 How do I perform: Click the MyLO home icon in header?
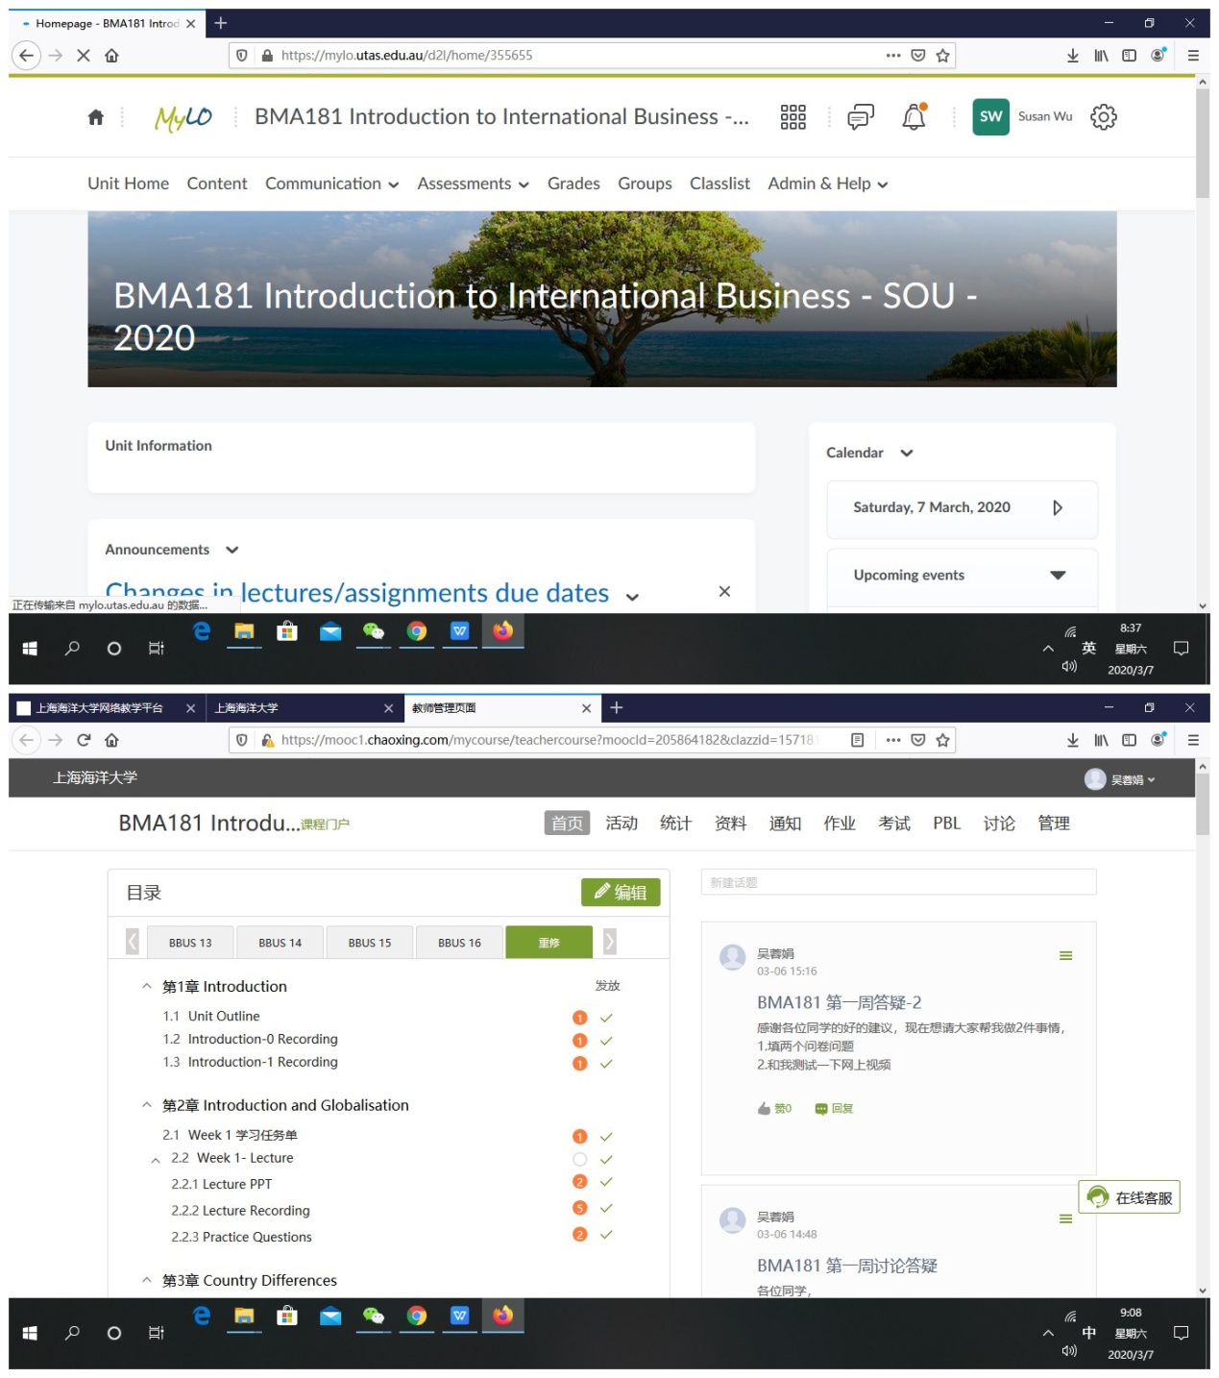[x=95, y=117]
